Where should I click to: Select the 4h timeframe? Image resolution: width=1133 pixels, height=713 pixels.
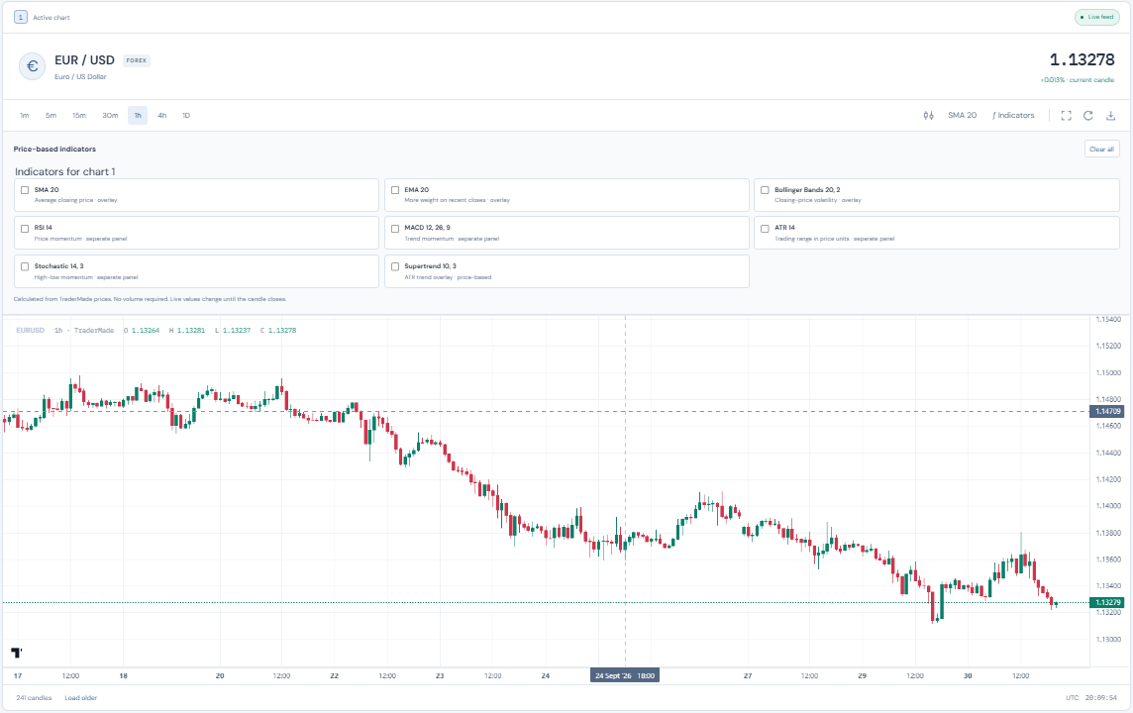[161, 116]
